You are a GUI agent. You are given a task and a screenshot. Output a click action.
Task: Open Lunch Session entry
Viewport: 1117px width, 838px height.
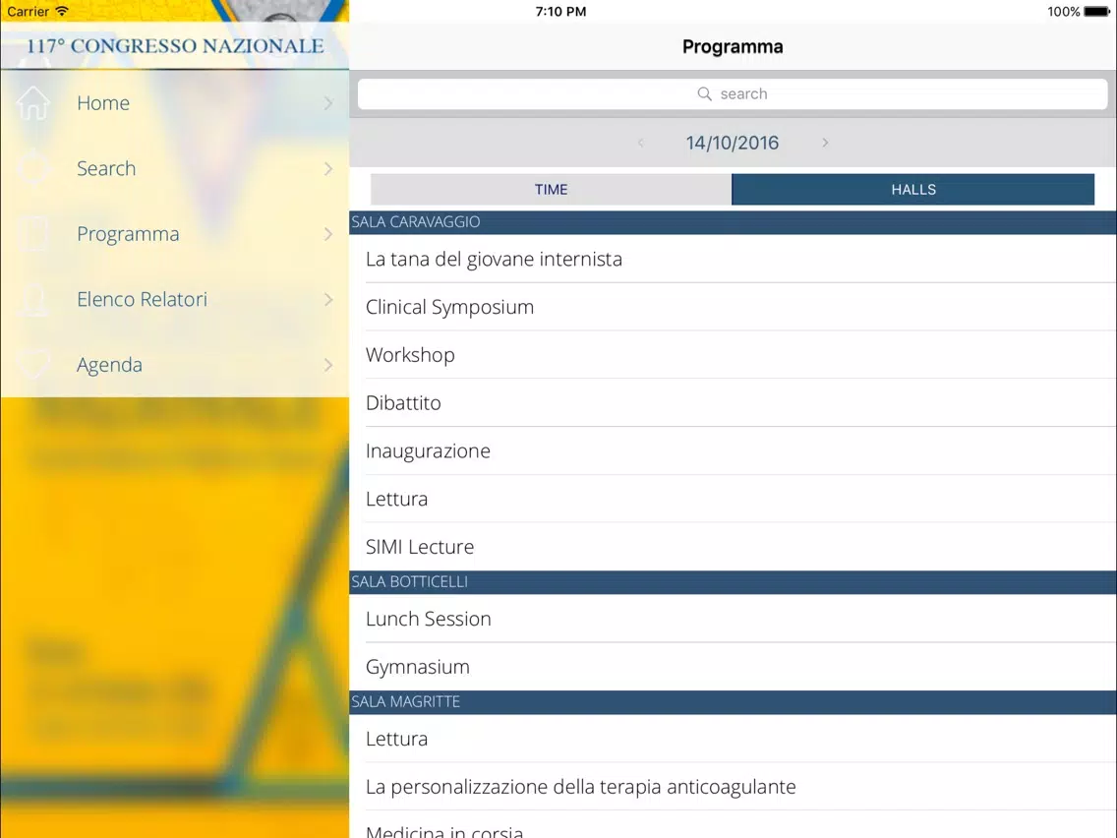click(734, 619)
